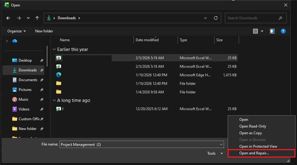
Task: Click the pin icon beside Music
Action: [x=42, y=99]
